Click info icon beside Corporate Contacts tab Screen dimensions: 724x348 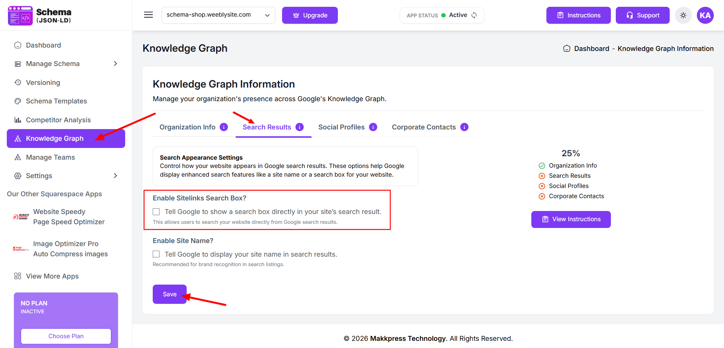pos(464,127)
